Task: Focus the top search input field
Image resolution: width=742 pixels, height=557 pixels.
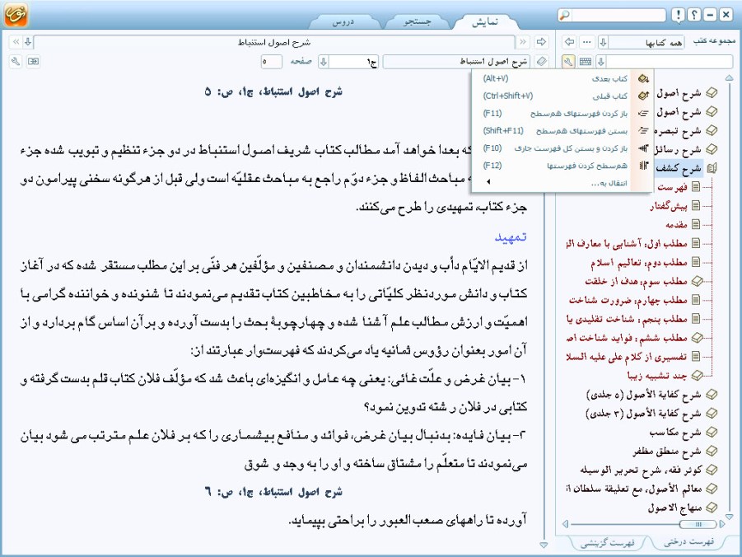Action: 618,15
